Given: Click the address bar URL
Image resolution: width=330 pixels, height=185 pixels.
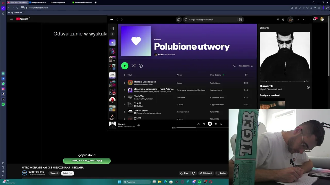Looking at the screenshot, I should click(x=39, y=8).
